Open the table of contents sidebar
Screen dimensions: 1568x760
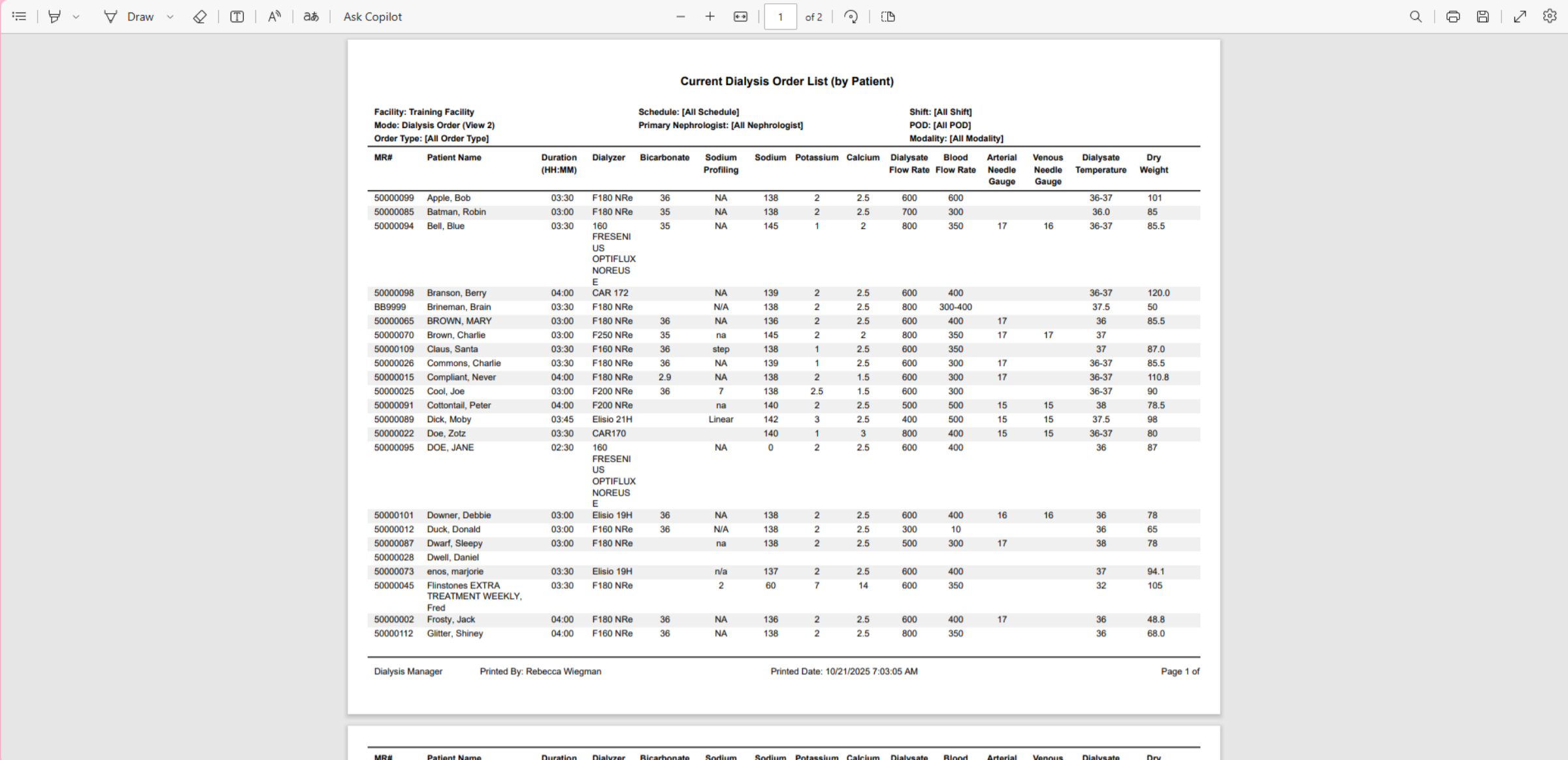(20, 16)
